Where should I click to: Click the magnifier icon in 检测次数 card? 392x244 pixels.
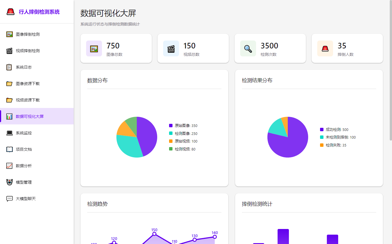(x=248, y=49)
